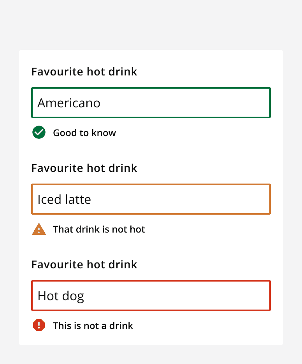302x364 pixels.
Task: Click the 'This is not a drink' message
Action: [x=93, y=326]
